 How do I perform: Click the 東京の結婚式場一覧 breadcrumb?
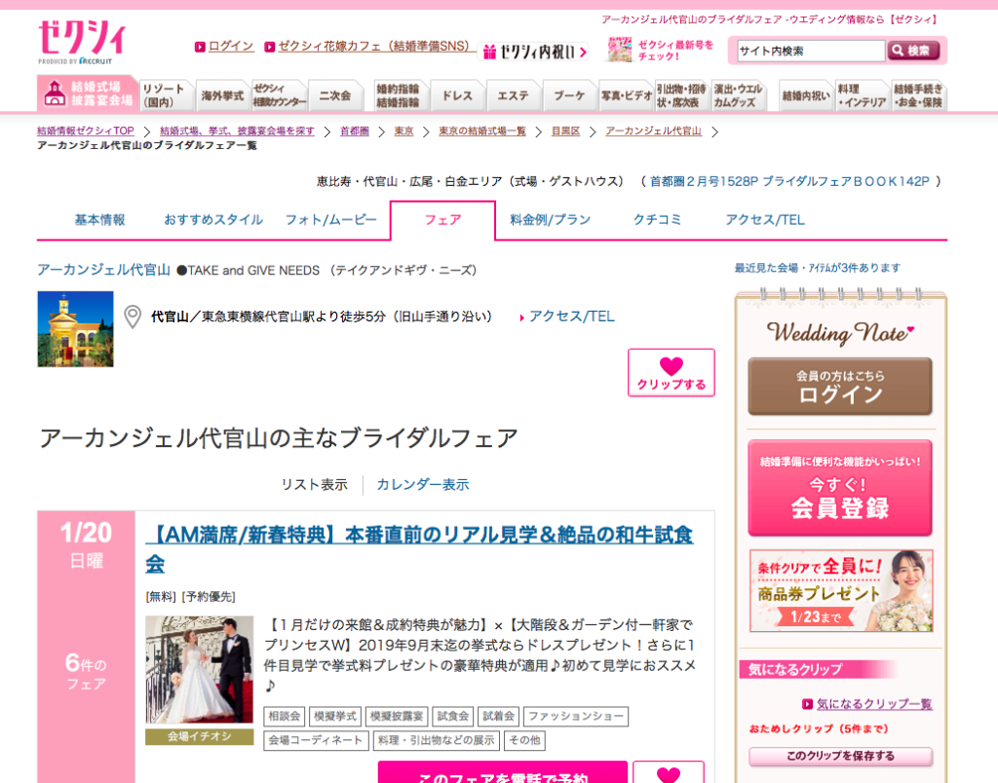(x=482, y=131)
